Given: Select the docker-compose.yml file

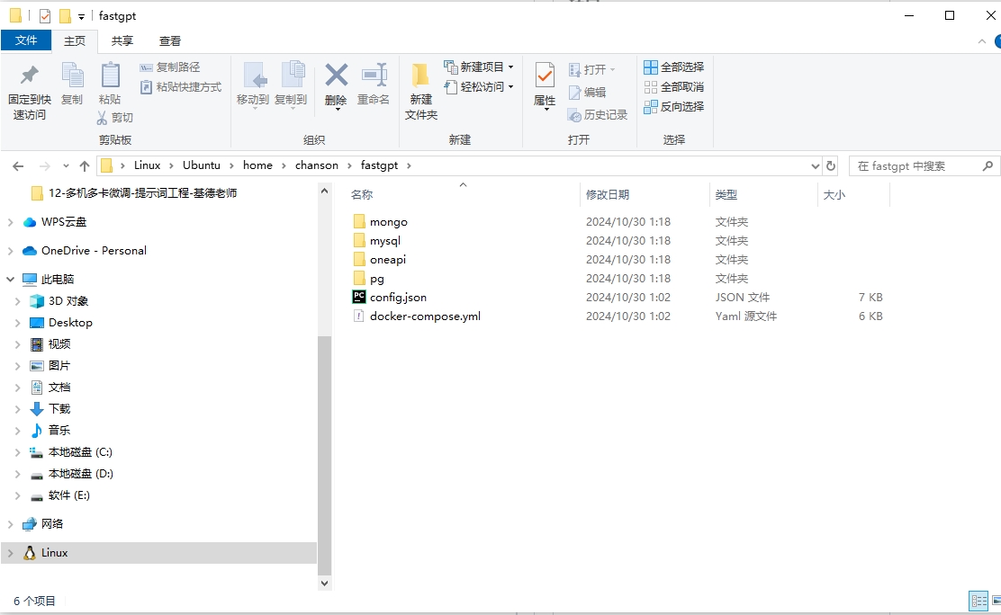Looking at the screenshot, I should click(425, 316).
